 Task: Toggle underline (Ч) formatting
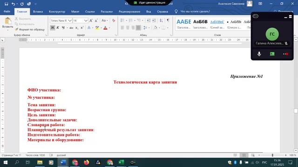point(63,28)
